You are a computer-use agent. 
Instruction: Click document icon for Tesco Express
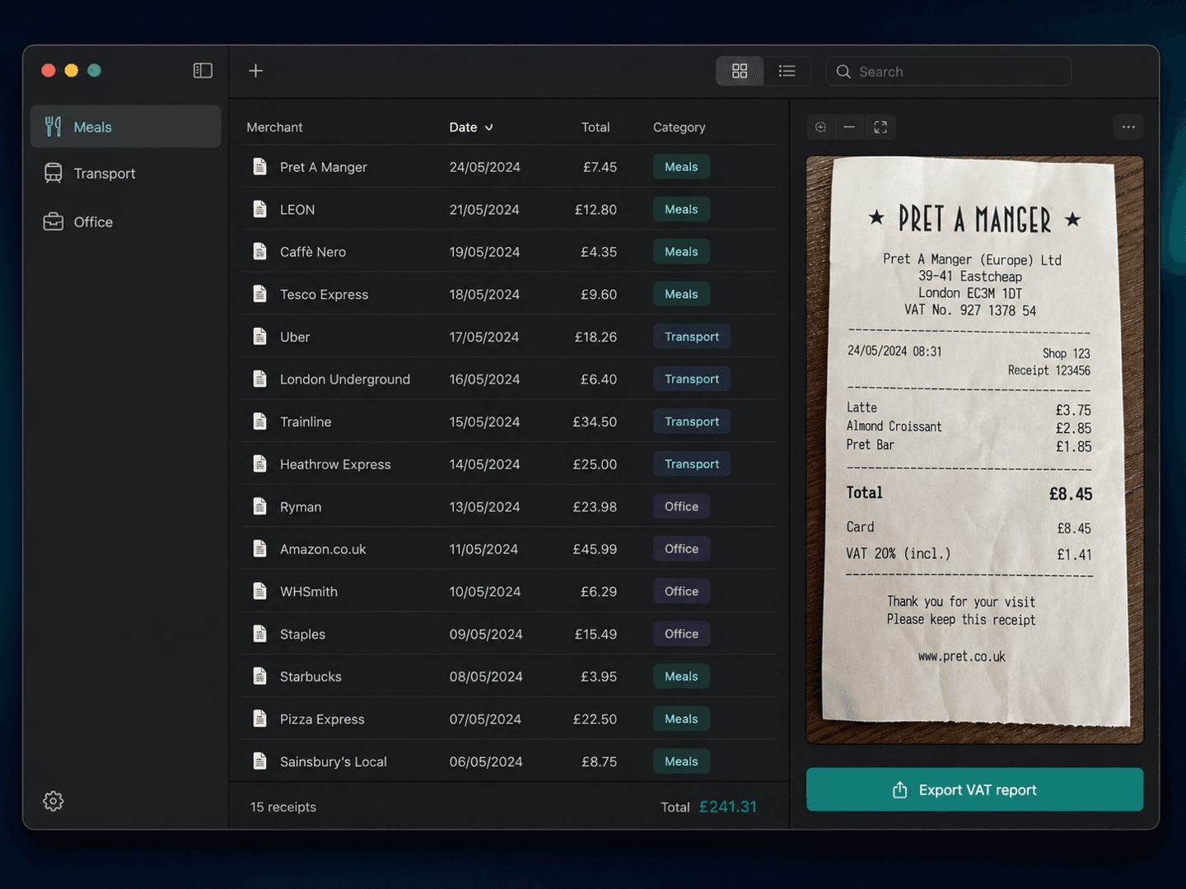(x=260, y=294)
